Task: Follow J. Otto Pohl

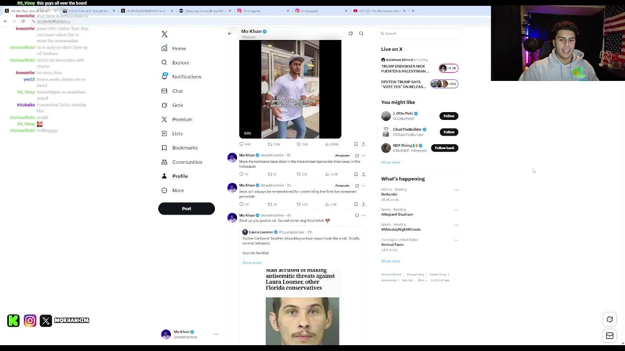Action: click(x=449, y=116)
